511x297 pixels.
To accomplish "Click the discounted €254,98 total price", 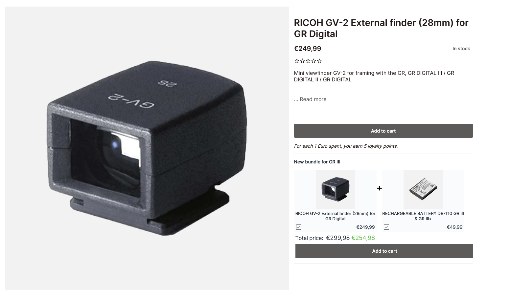I will (x=363, y=238).
